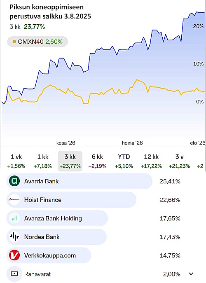
Task: Expand the Rahavarat row chevron
Action: click(x=191, y=274)
